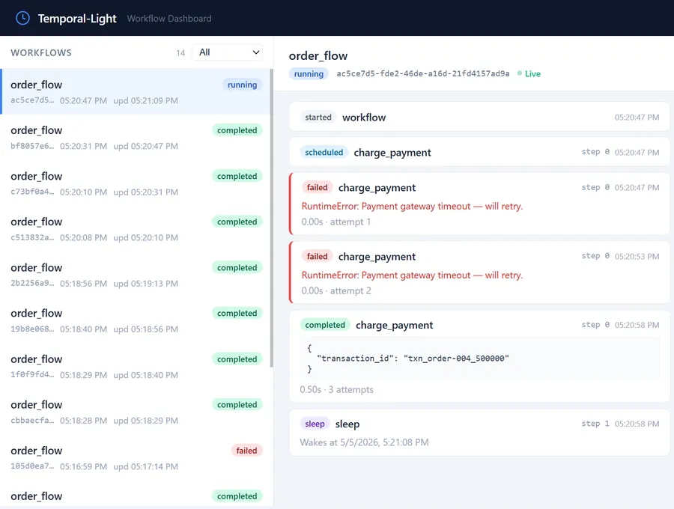Open completed order_flow workflow c513832a

(136, 229)
